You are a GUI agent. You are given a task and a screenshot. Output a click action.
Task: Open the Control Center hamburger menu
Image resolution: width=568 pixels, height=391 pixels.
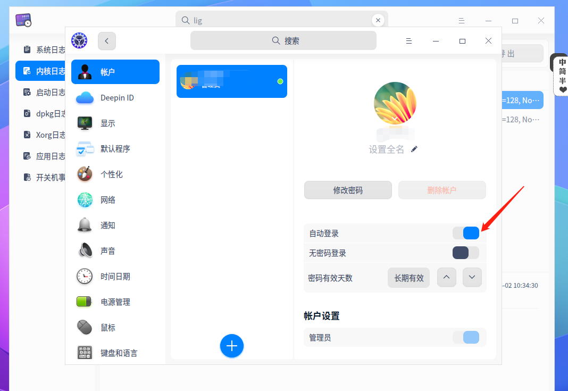tap(408, 41)
